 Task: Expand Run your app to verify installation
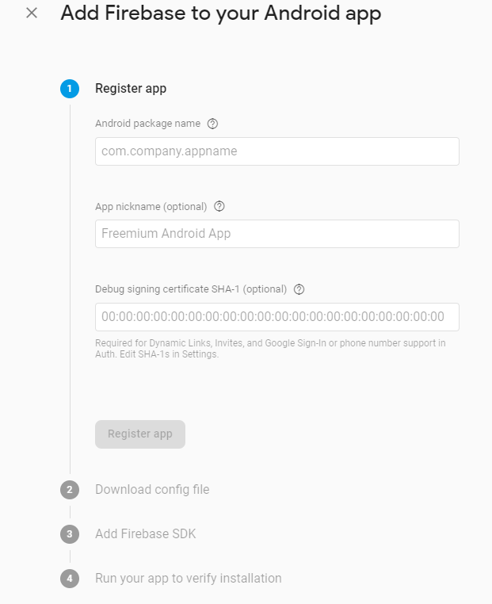189,579
